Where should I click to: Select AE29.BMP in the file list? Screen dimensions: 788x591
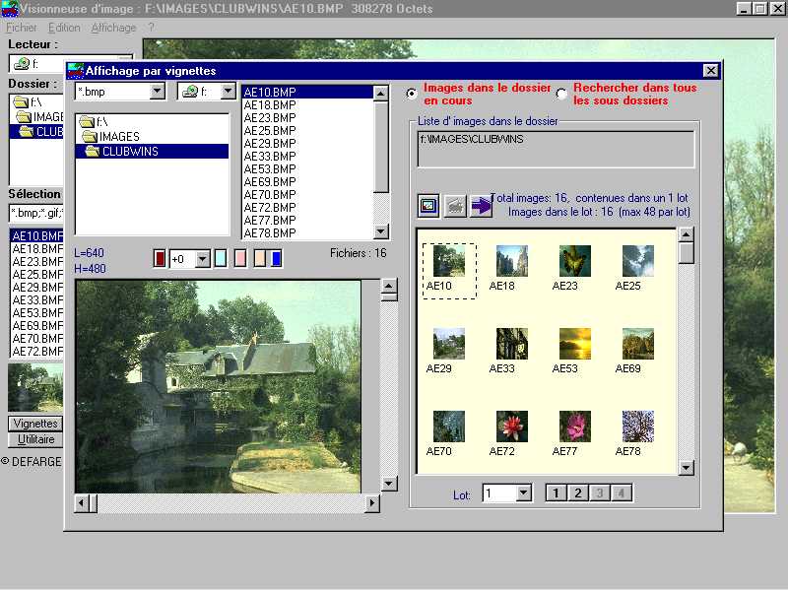pos(270,144)
